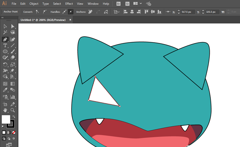Swap fill and stroke colors
Viewport: 240px width, 147px height.
point(14,117)
